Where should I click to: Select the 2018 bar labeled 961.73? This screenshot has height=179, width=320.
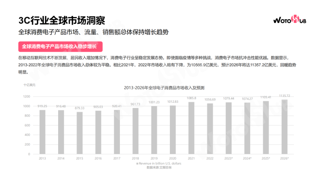136,131
